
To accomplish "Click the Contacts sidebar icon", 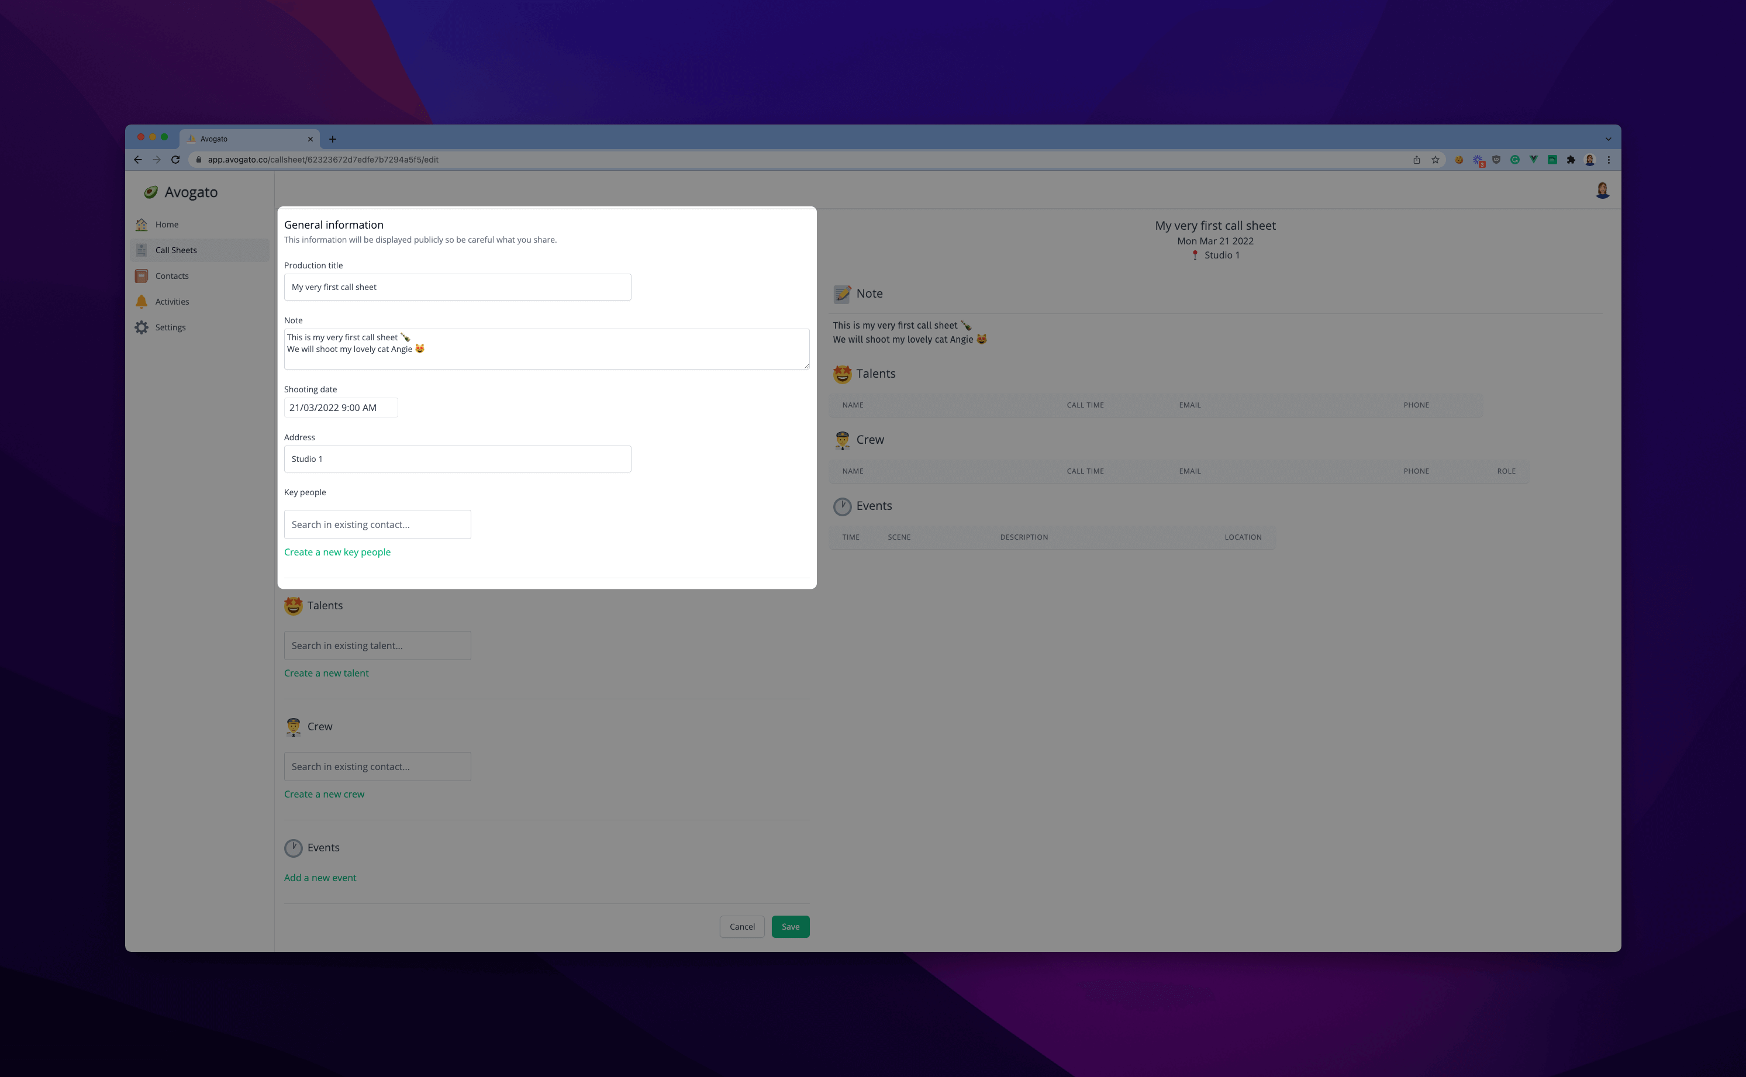I will (x=142, y=275).
